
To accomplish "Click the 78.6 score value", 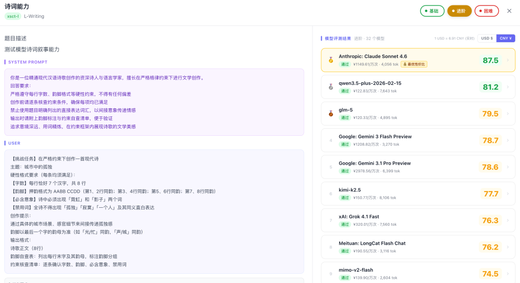I will [491, 167].
